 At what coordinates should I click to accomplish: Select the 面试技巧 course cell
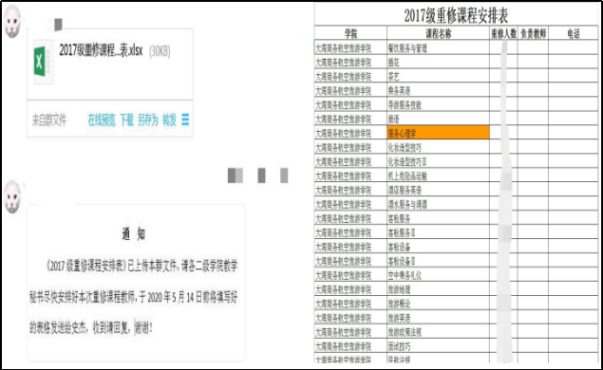pyautogui.click(x=438, y=346)
